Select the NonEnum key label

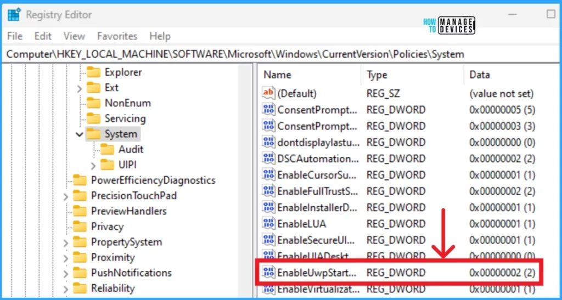pos(127,103)
